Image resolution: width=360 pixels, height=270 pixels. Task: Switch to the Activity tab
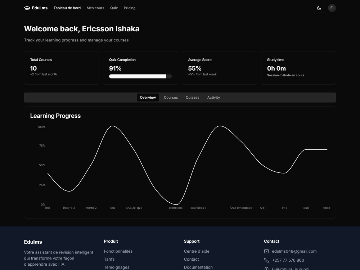click(x=213, y=98)
